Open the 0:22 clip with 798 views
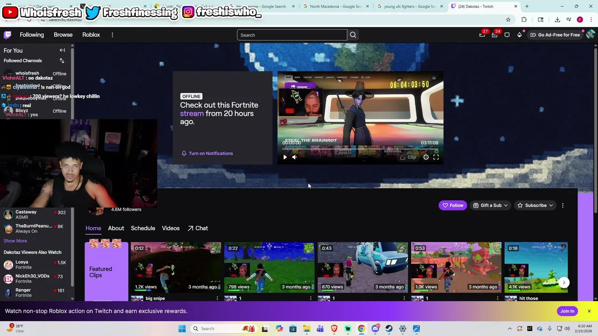This screenshot has width=598, height=336. tap(270, 267)
